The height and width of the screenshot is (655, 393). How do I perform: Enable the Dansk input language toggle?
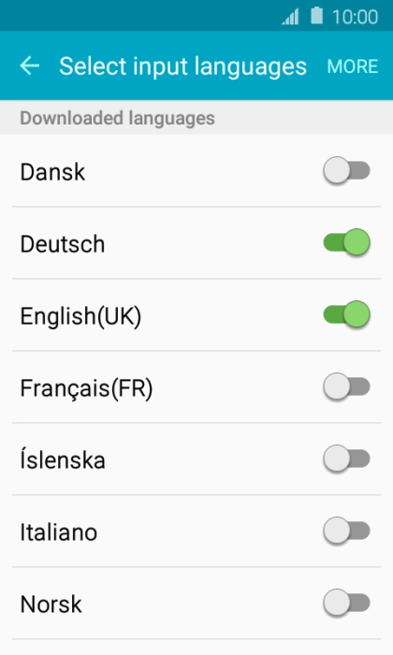pyautogui.click(x=346, y=170)
